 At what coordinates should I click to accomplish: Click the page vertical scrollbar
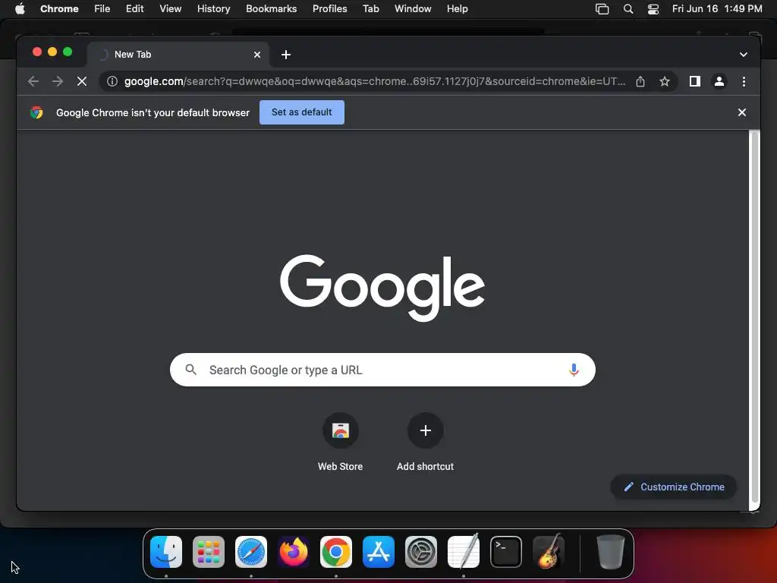(x=755, y=317)
